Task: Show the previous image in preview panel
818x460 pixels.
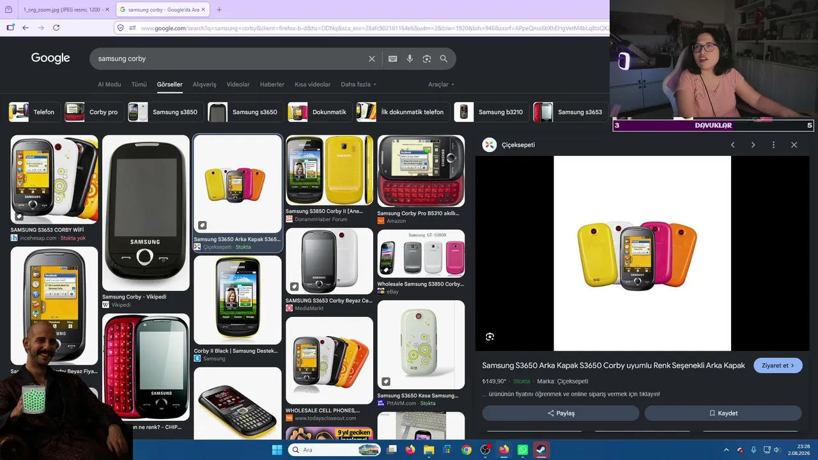Action: coord(733,145)
